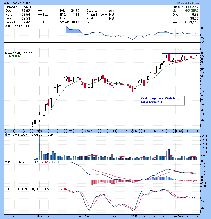This screenshot has width=211, height=219.
Task: Click the Prev Close value 37.42
Action: tap(26, 22)
